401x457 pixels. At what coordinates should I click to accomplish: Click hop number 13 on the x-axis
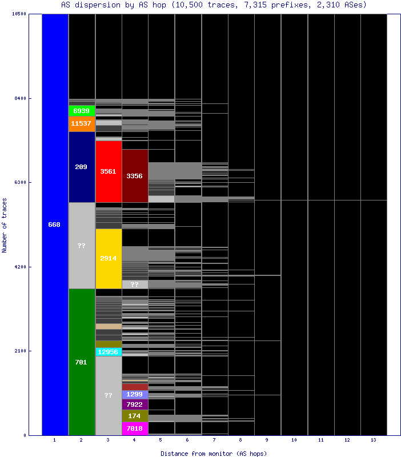[x=373, y=440]
